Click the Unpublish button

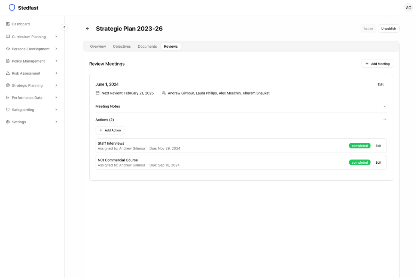[389, 28]
